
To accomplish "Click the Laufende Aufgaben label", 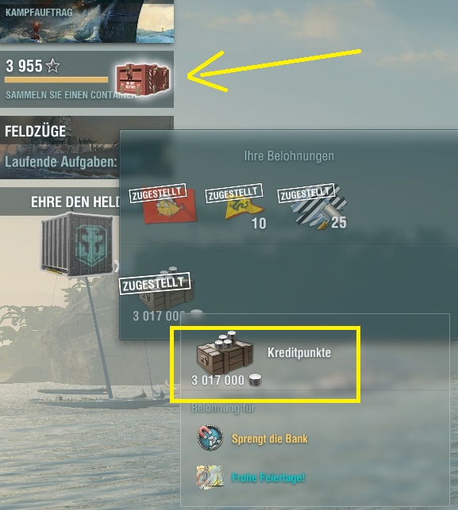I will 61,162.
